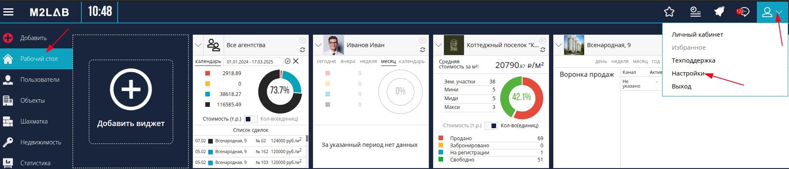Open deal № 162 Всенародная, 9
This screenshot has height=169, width=789.
[x=249, y=151]
